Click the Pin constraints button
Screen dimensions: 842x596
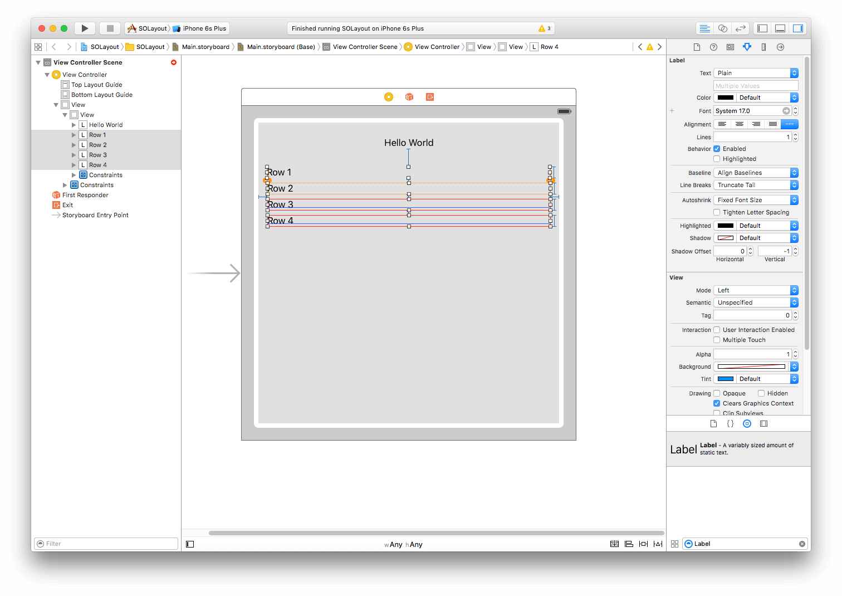tap(643, 544)
